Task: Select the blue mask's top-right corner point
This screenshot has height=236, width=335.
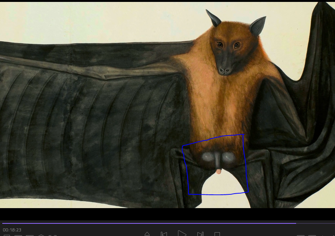Action: [243, 134]
